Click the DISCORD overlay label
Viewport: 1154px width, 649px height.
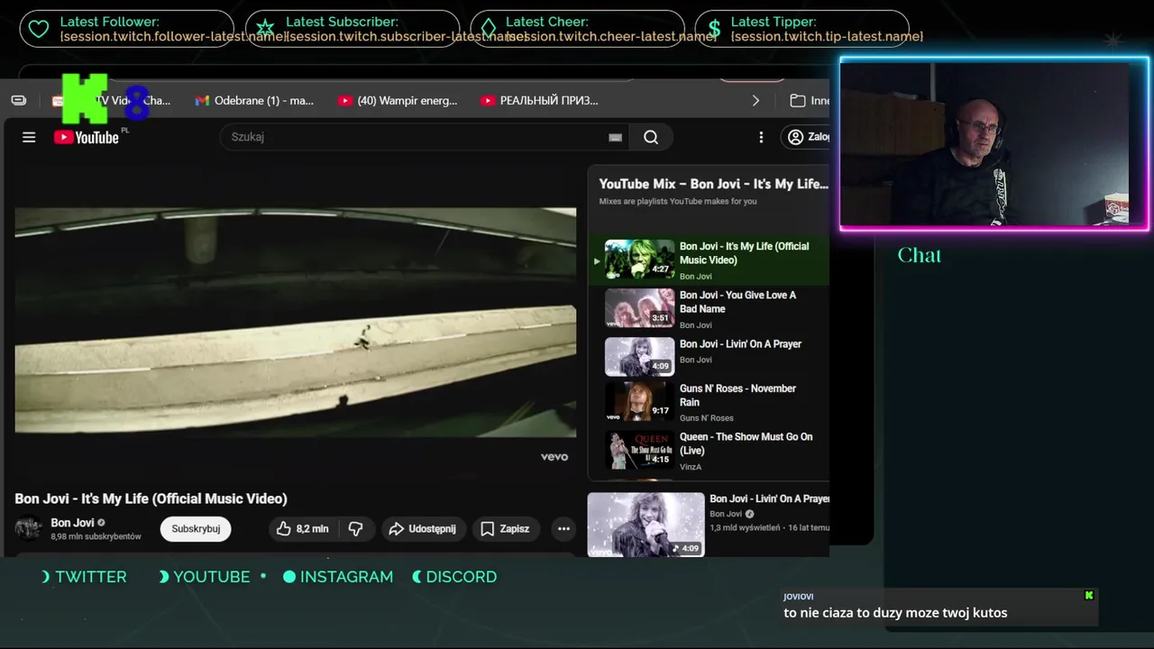pos(461,577)
